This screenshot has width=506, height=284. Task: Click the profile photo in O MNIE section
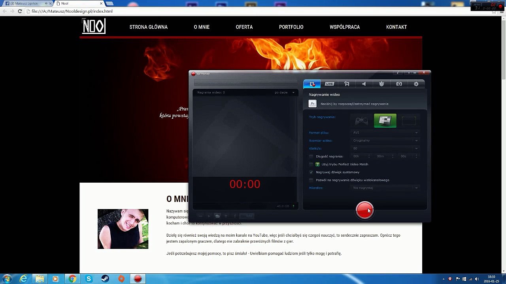click(123, 229)
